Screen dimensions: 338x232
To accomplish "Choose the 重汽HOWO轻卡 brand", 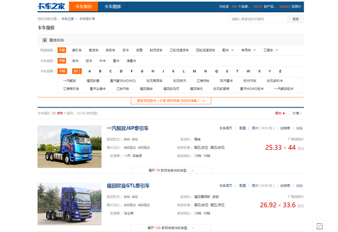I will (252, 89).
